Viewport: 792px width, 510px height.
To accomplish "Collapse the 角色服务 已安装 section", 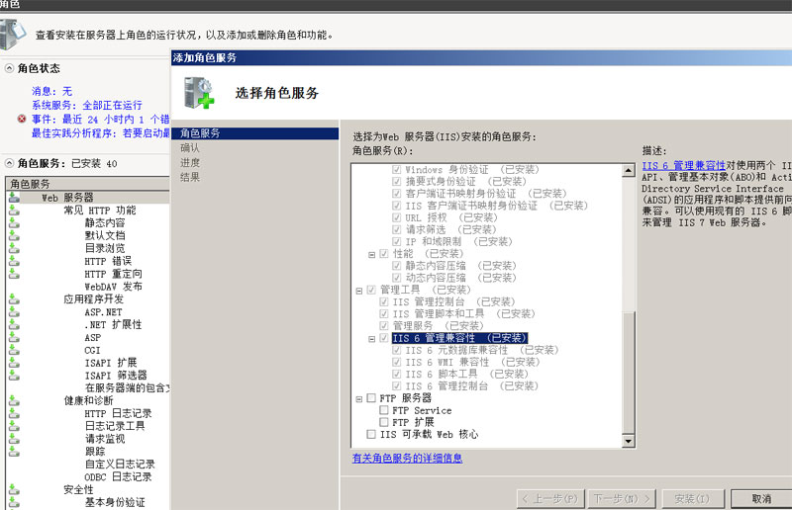I will [9, 163].
